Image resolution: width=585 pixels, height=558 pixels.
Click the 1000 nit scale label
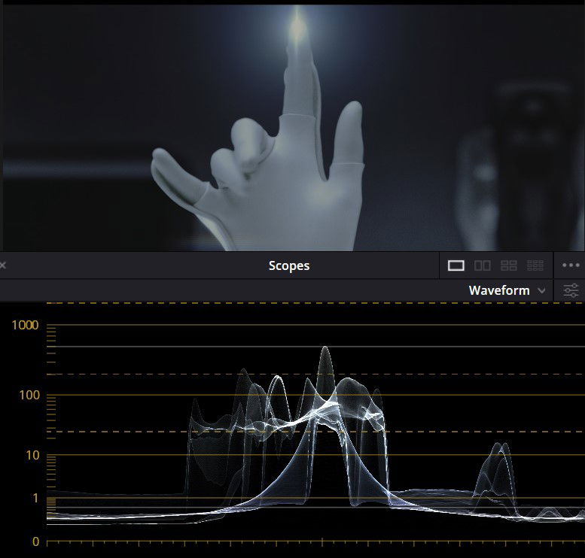pos(24,325)
